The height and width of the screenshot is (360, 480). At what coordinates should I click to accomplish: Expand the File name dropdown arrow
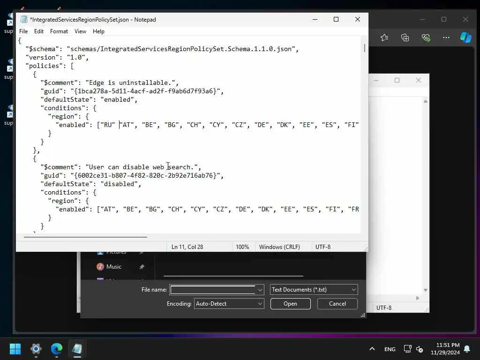click(260, 290)
